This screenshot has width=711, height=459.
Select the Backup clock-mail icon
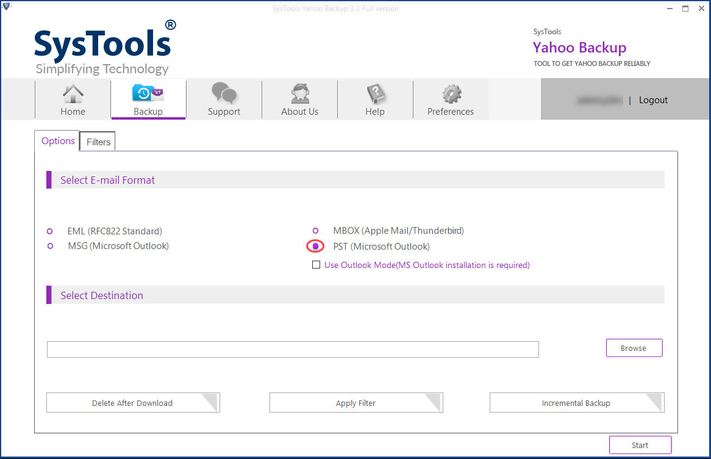[148, 93]
